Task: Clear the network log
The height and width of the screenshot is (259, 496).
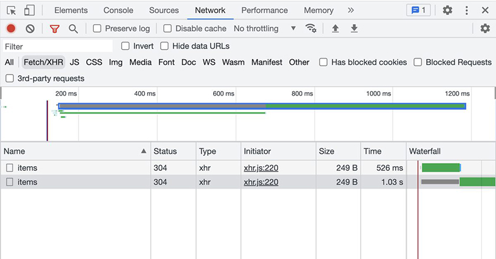Action: (30, 28)
